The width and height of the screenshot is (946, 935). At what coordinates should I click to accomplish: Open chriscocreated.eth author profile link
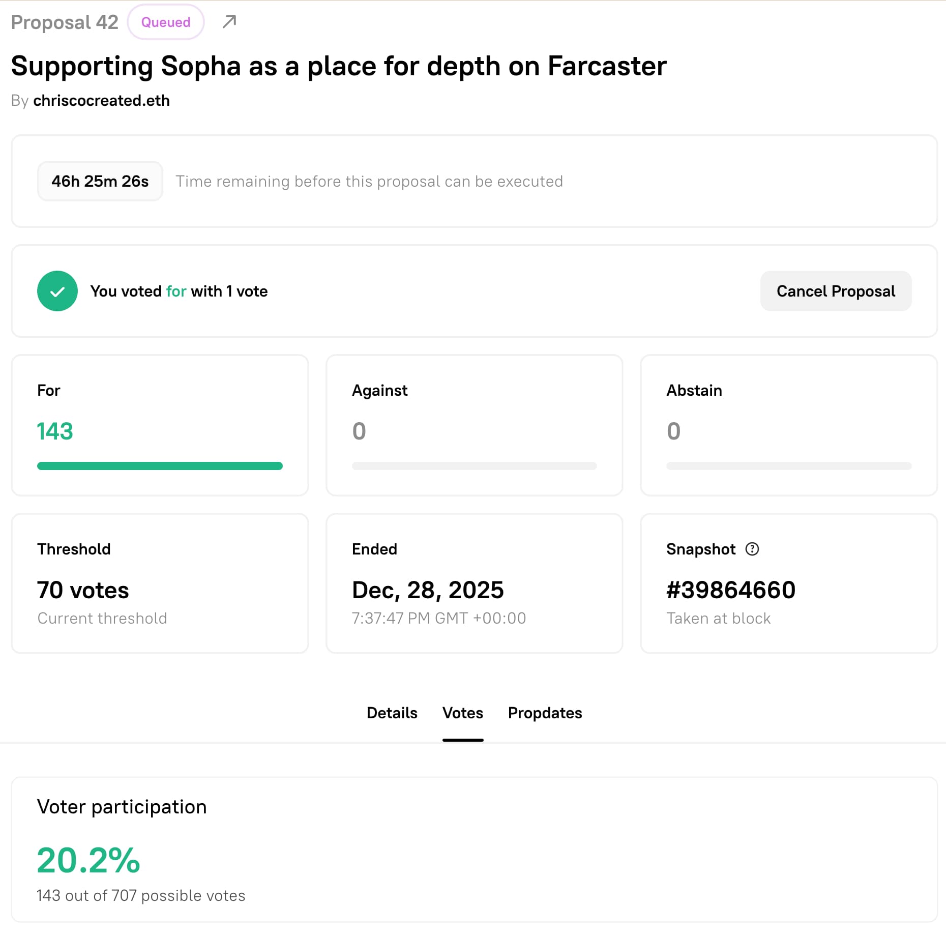(x=101, y=101)
